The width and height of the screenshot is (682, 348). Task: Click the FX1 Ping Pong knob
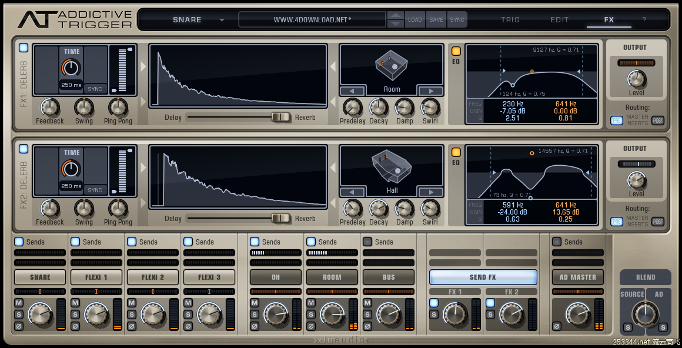[118, 107]
